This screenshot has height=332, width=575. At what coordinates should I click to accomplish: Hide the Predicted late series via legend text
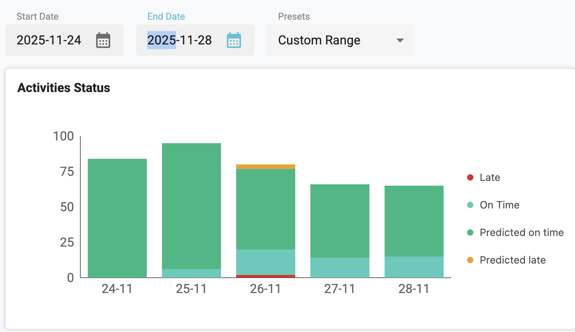512,260
